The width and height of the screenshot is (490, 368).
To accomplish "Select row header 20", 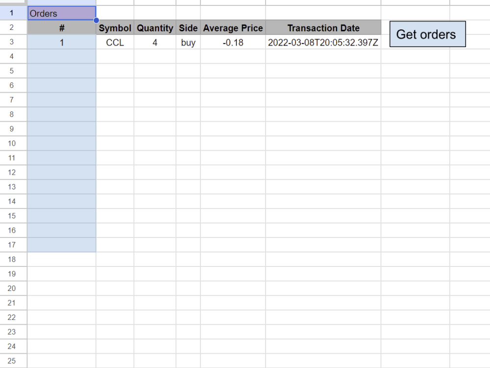I will click(13, 288).
